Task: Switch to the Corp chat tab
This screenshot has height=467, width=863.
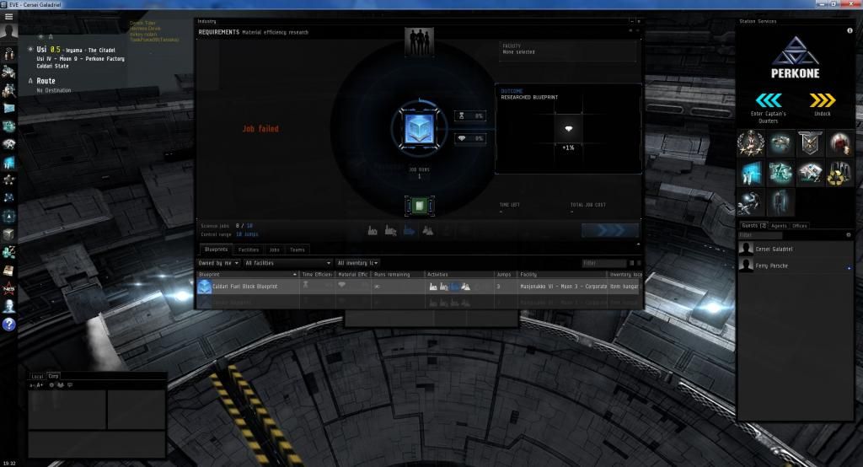Action: coord(53,376)
